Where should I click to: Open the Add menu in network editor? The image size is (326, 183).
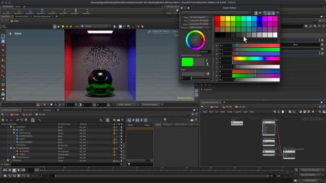click(x=205, y=112)
